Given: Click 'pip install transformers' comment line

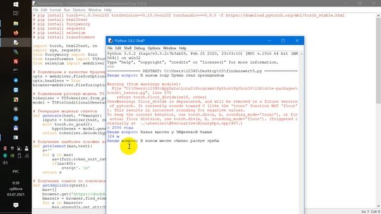Looking at the screenshot, I should (64, 37).
